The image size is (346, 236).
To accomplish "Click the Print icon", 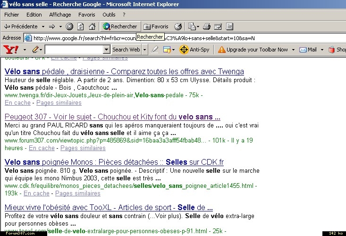I will click(207, 26).
